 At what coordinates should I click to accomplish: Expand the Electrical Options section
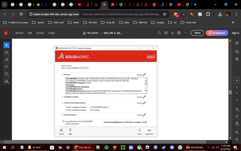(63, 115)
